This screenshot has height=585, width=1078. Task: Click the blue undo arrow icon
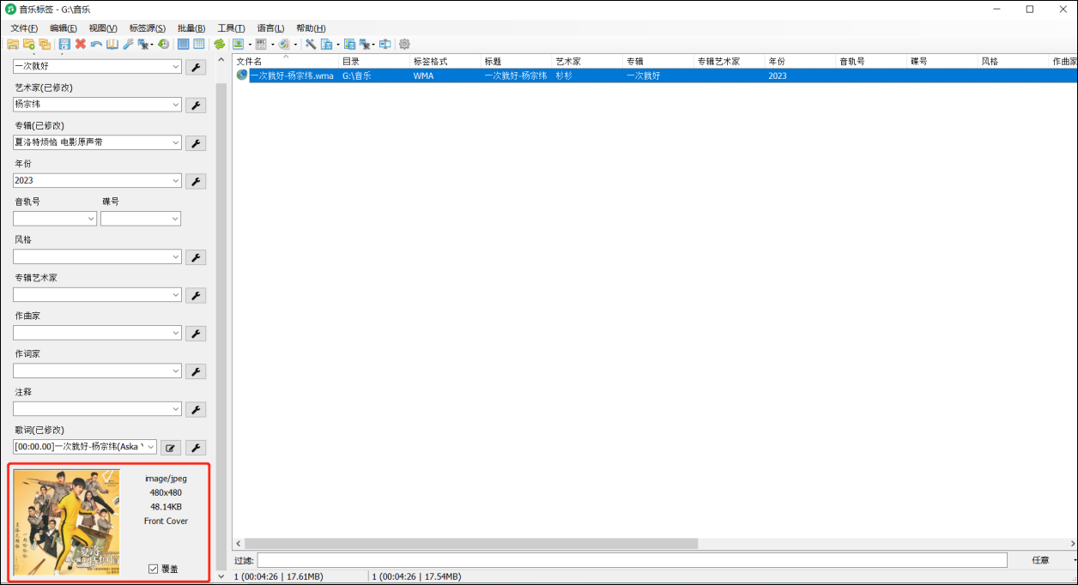coord(96,44)
